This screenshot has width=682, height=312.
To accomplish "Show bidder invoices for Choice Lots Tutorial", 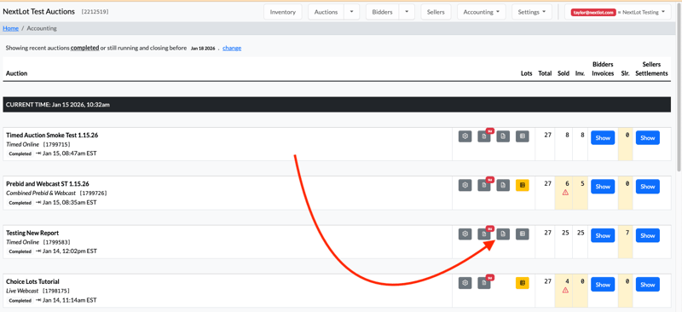I will pyautogui.click(x=603, y=284).
